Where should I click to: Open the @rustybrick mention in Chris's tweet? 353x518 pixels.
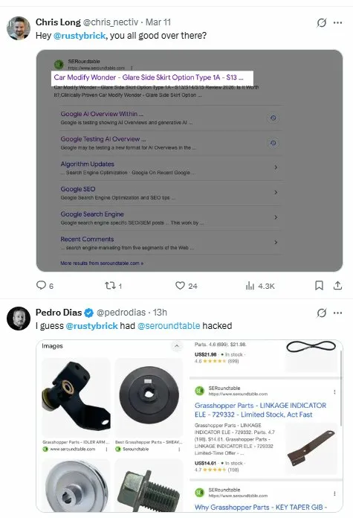click(80, 36)
